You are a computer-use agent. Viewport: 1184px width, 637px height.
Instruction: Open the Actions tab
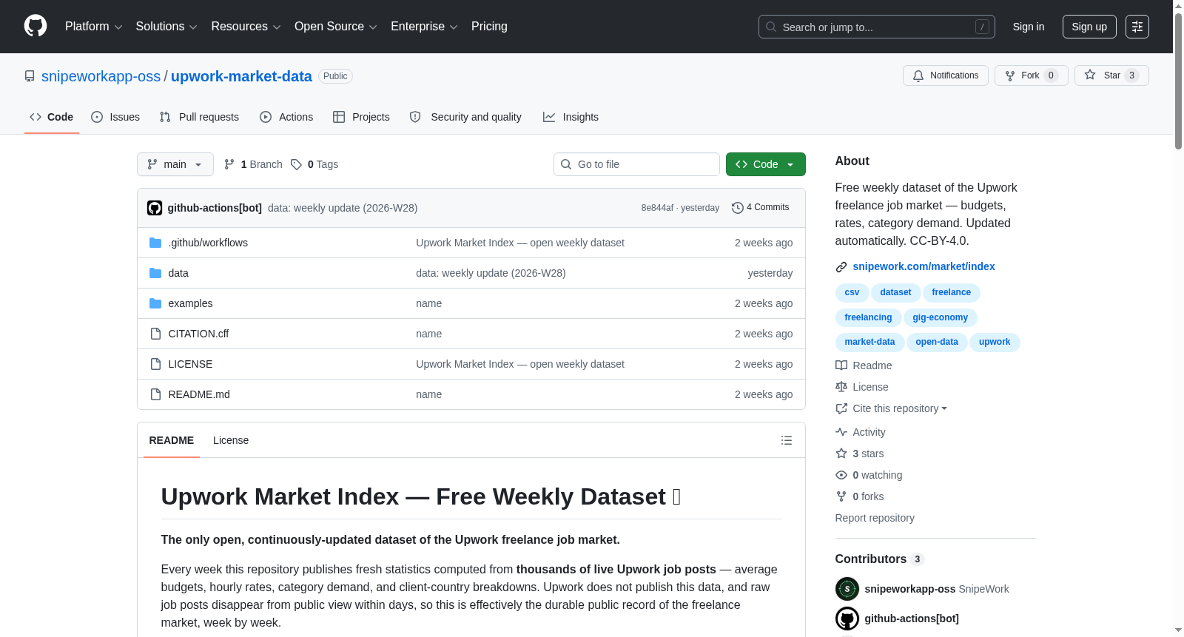click(286, 117)
